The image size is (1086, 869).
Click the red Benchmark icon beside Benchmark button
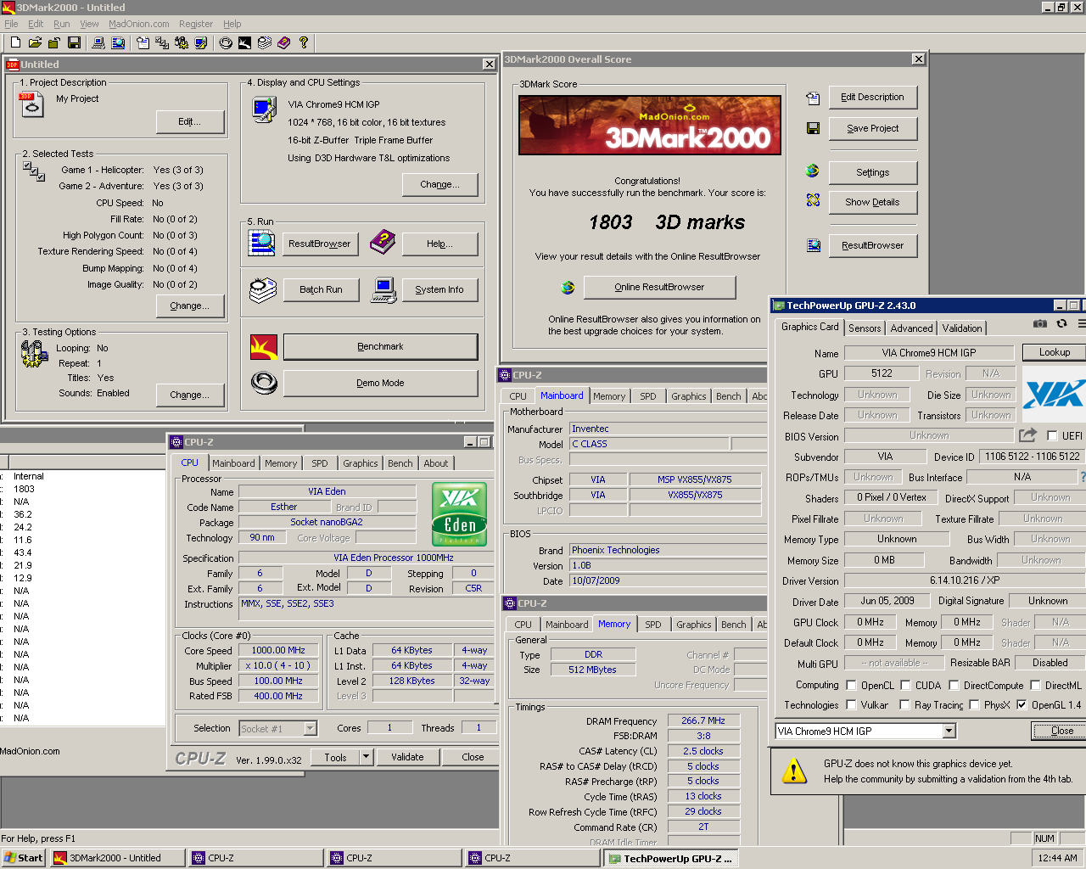[x=264, y=347]
